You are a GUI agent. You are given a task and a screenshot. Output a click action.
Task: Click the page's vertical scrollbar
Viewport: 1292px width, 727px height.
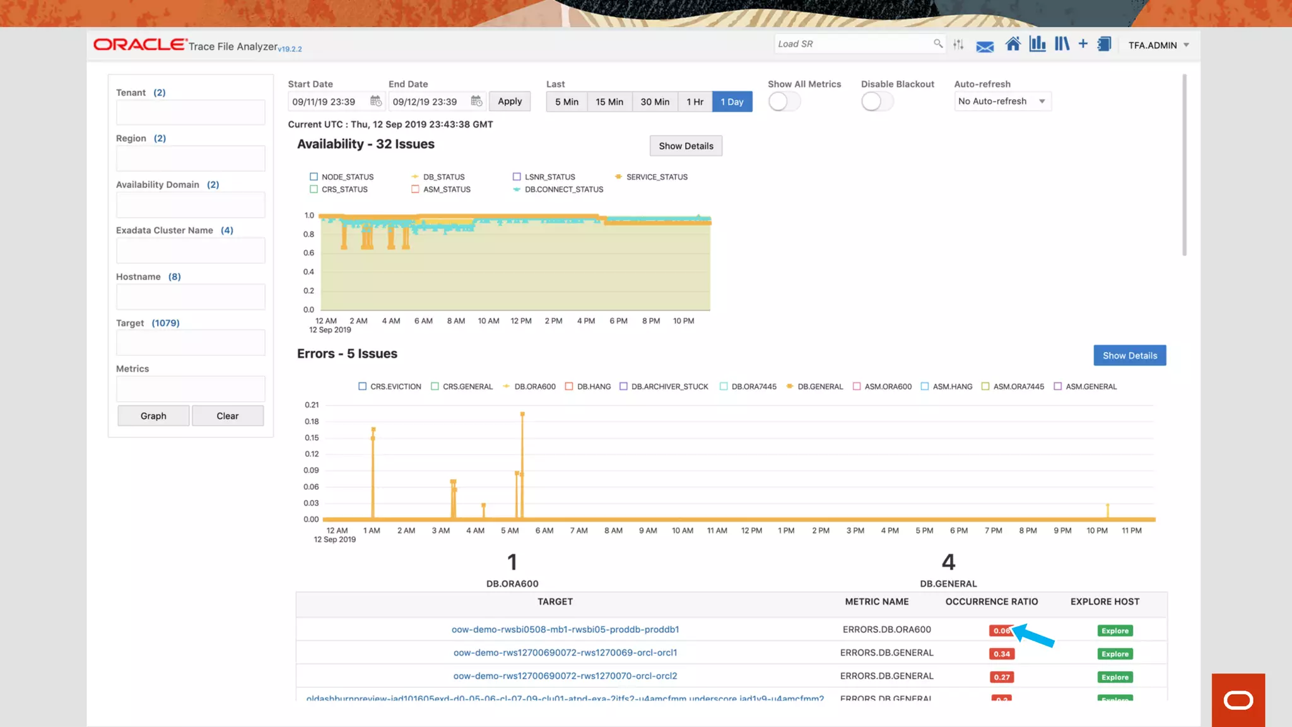click(1184, 165)
